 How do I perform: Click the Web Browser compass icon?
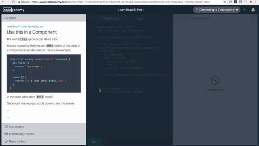tap(215, 80)
